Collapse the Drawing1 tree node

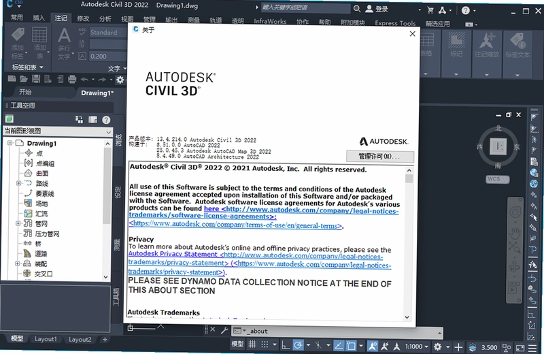coord(10,143)
